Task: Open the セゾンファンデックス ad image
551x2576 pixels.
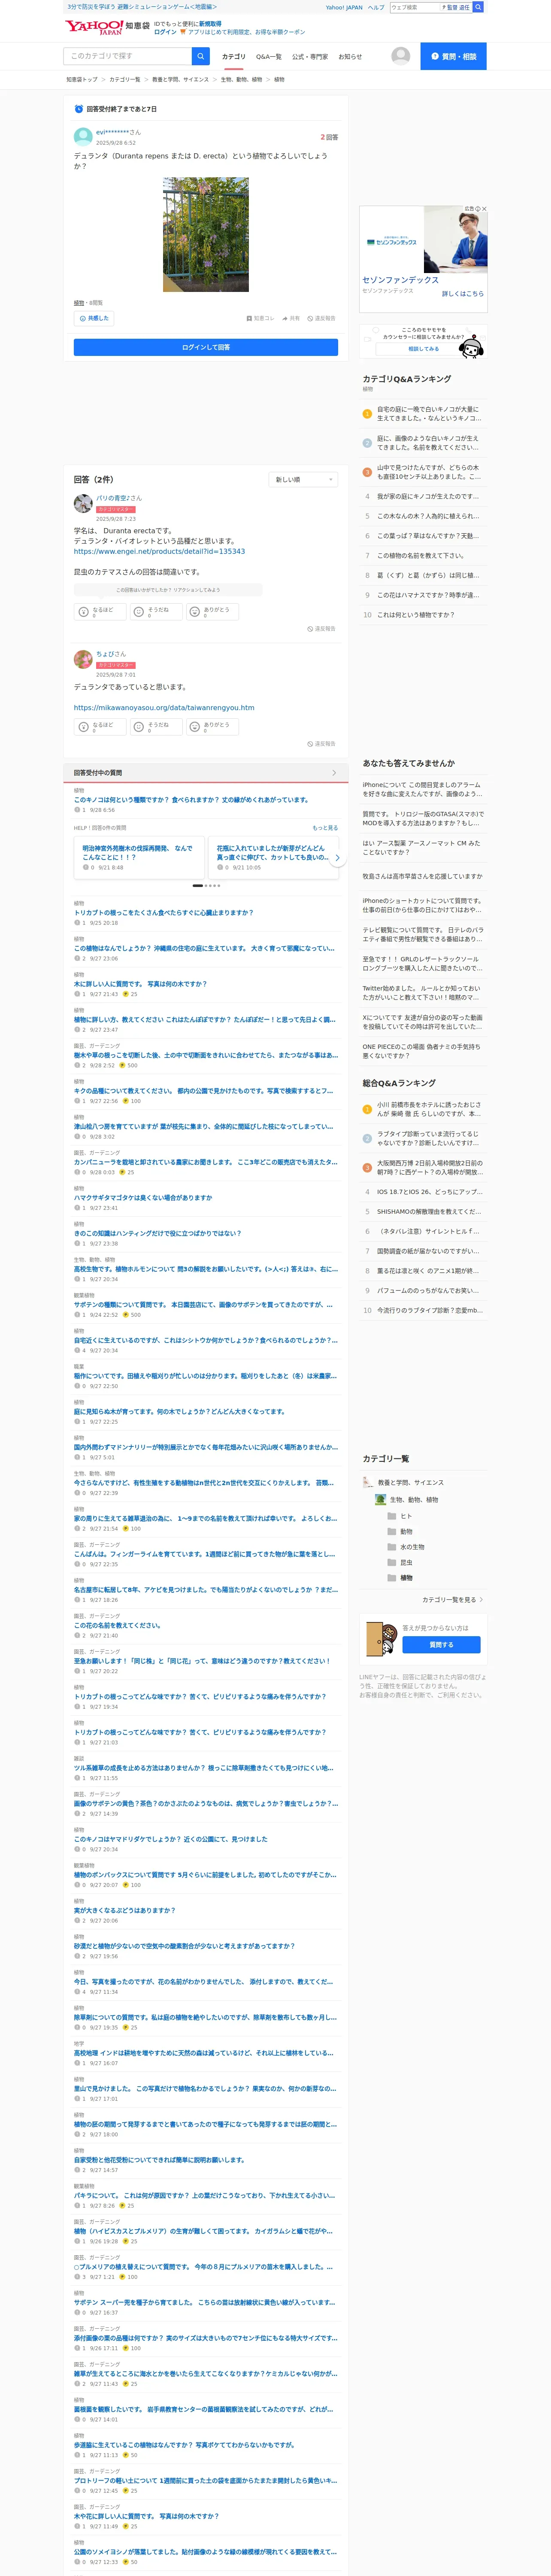Action: coord(424,240)
